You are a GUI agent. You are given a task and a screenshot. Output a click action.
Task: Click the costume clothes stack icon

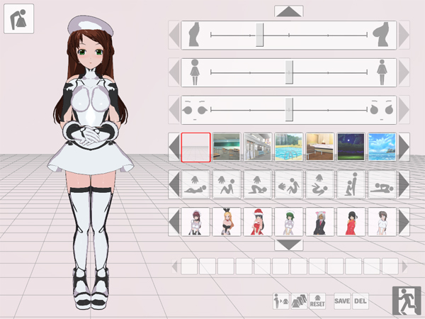pos(299,301)
